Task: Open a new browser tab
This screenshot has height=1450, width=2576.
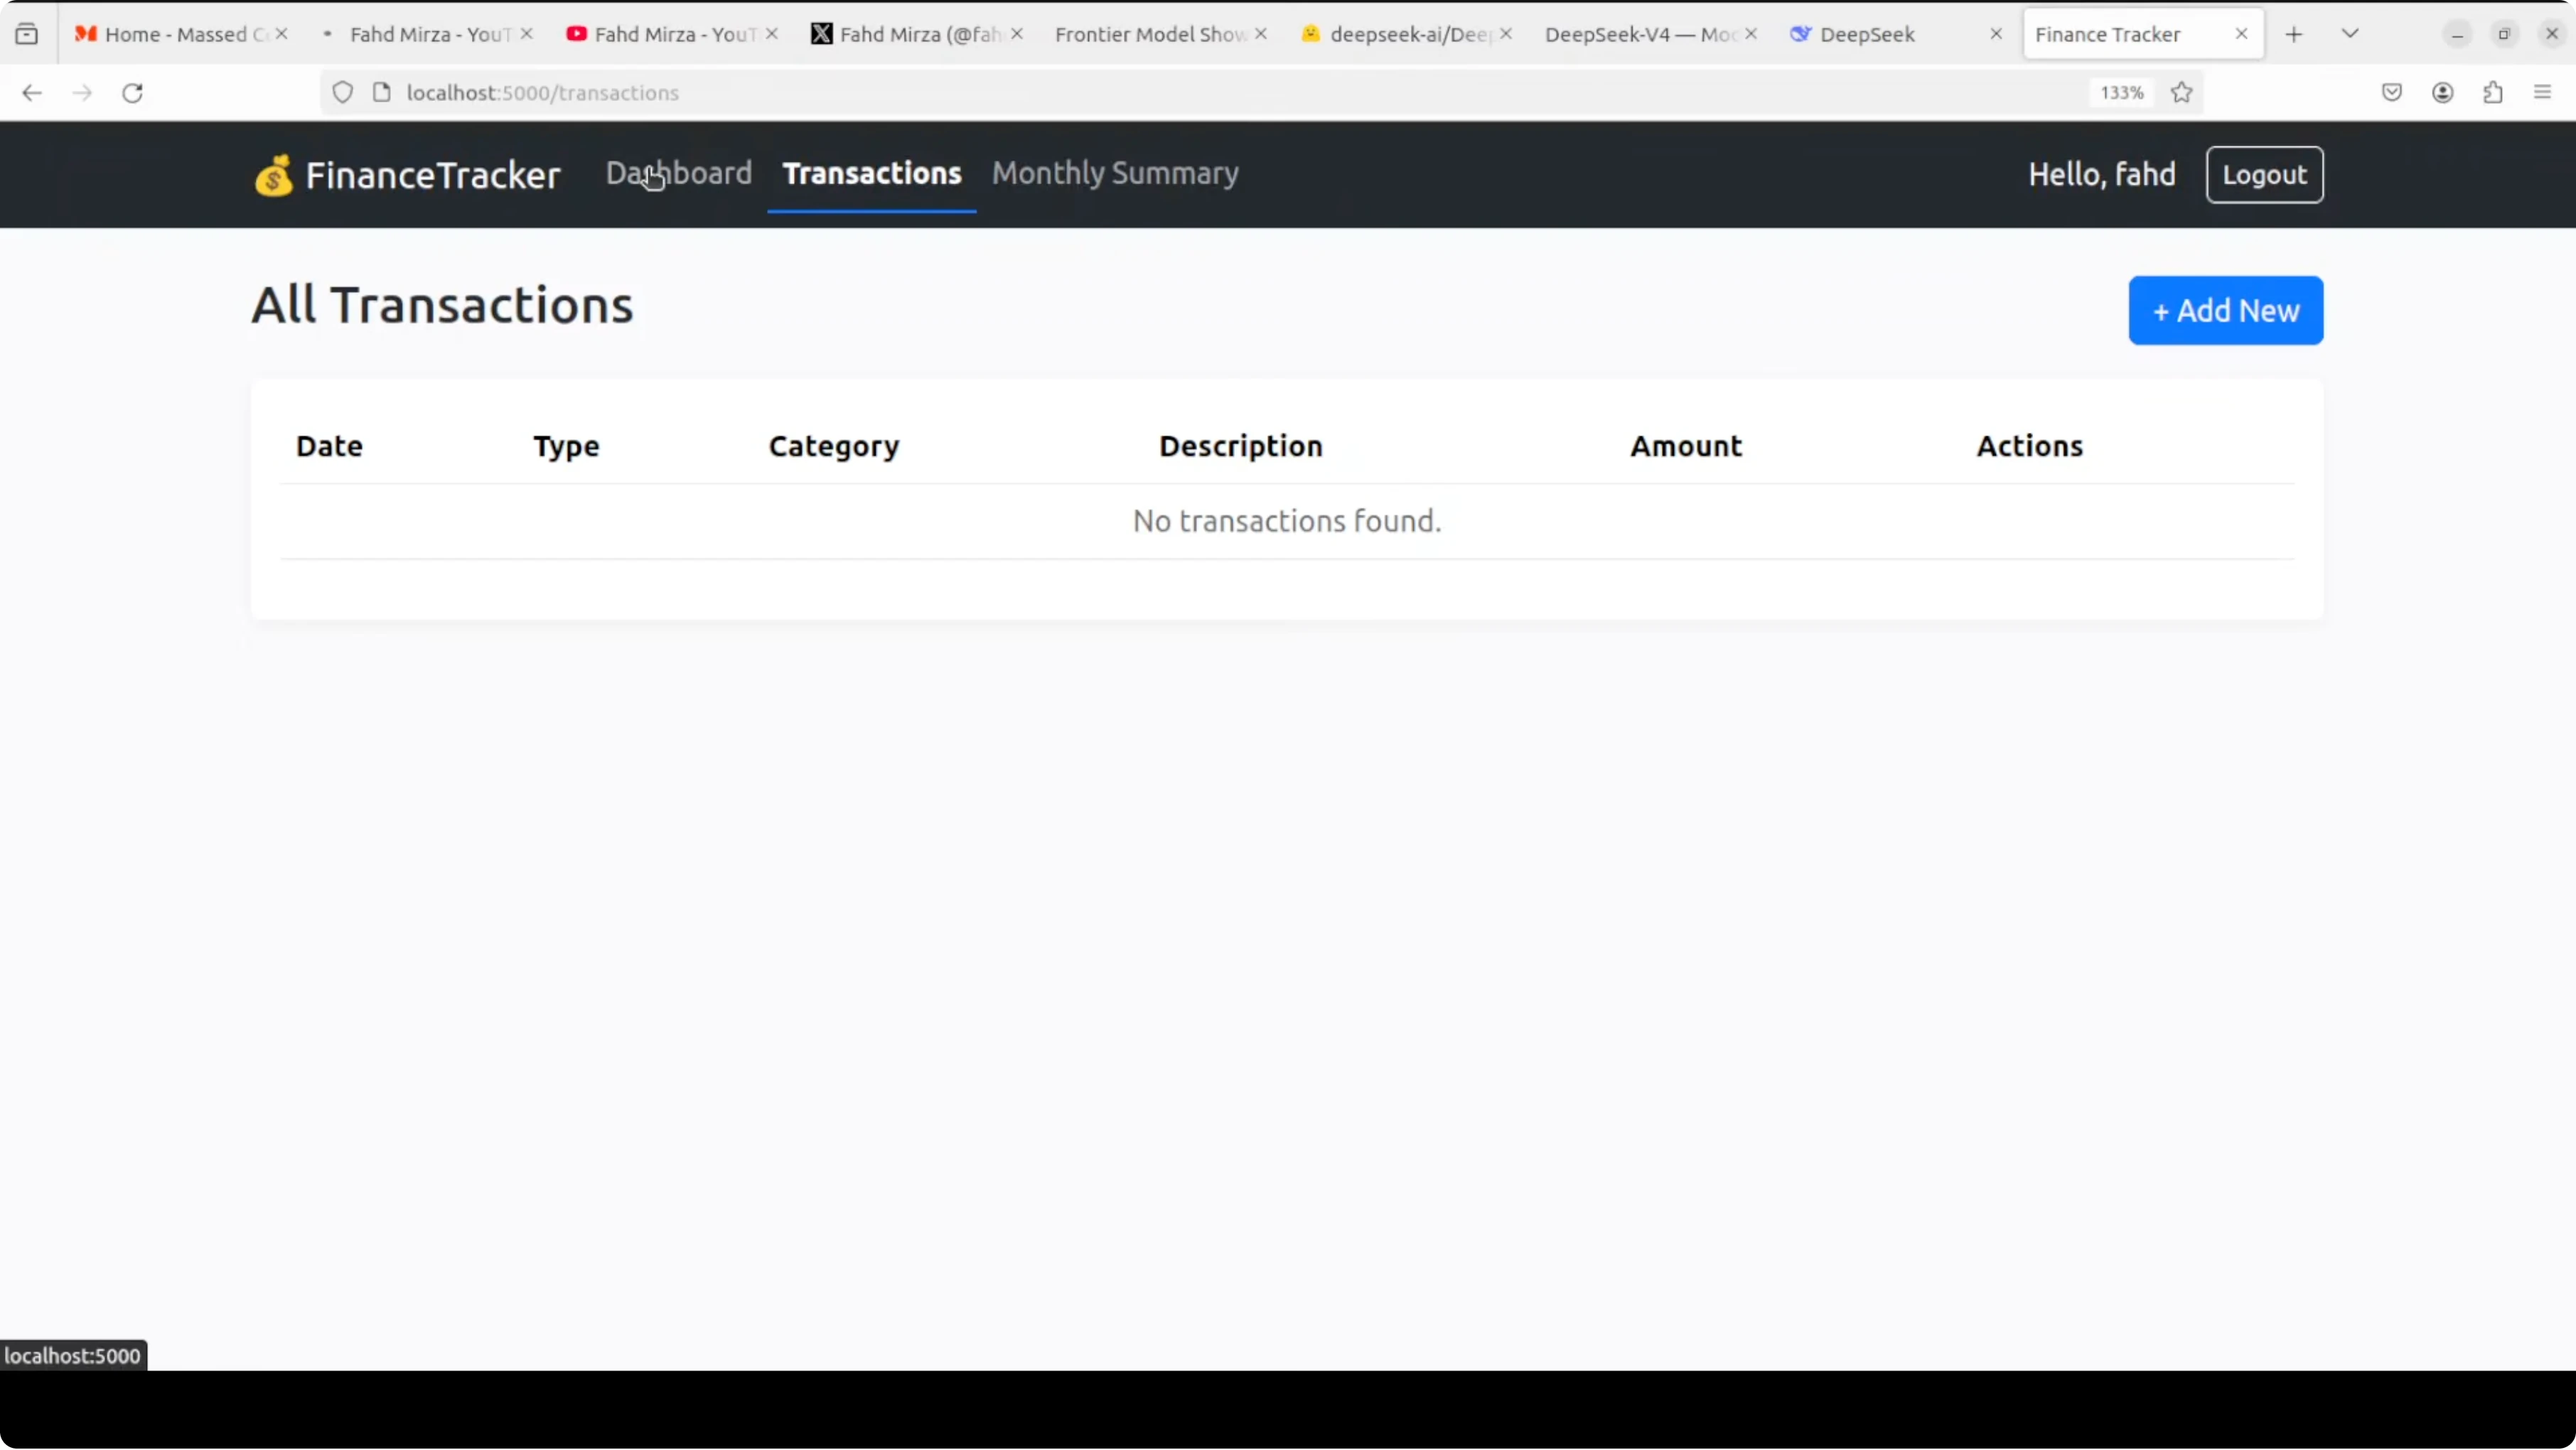Action: [x=2294, y=34]
